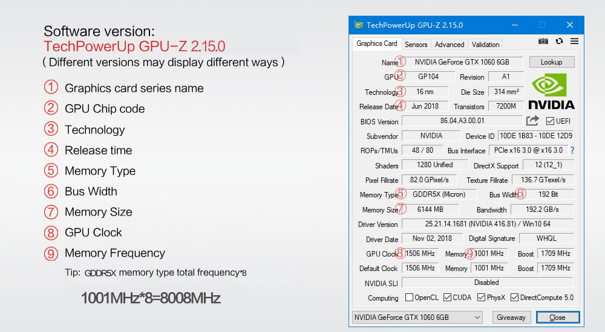Click the Lookup button
Image resolution: width=605 pixels, height=332 pixels.
point(552,62)
